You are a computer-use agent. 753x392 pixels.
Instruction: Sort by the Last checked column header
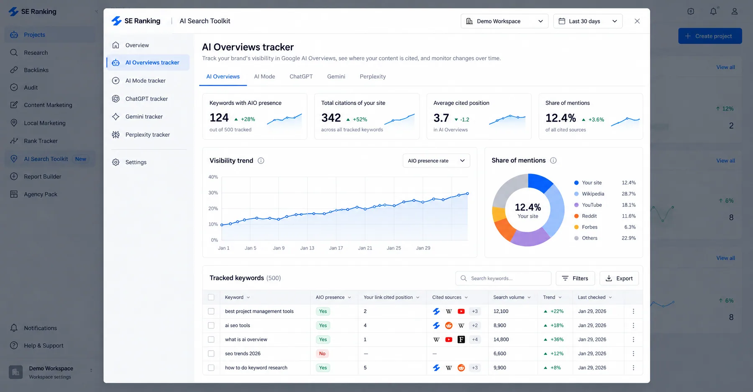click(x=595, y=297)
